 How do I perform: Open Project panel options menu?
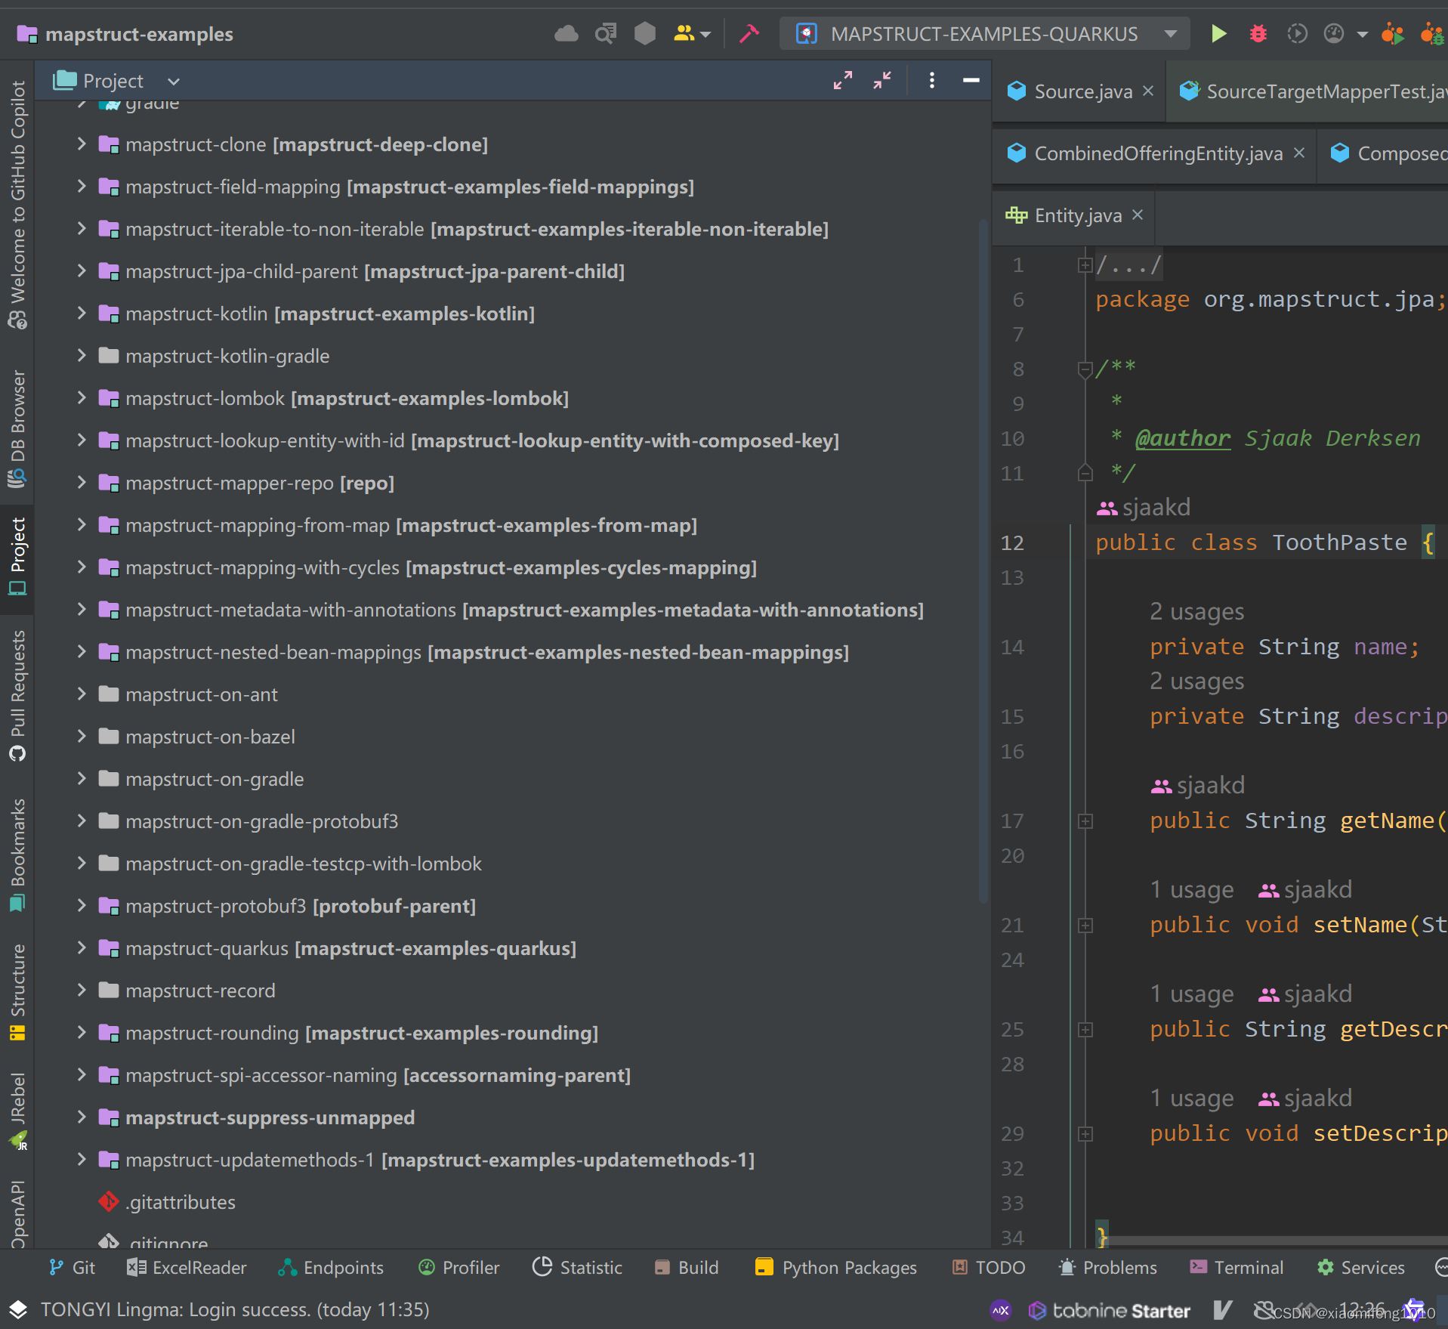pyautogui.click(x=931, y=80)
